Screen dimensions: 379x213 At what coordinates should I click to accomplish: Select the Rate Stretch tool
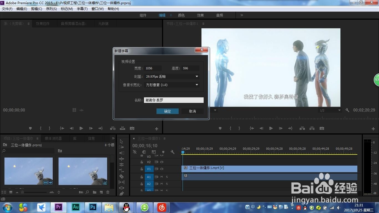pyautogui.click(x=121, y=171)
